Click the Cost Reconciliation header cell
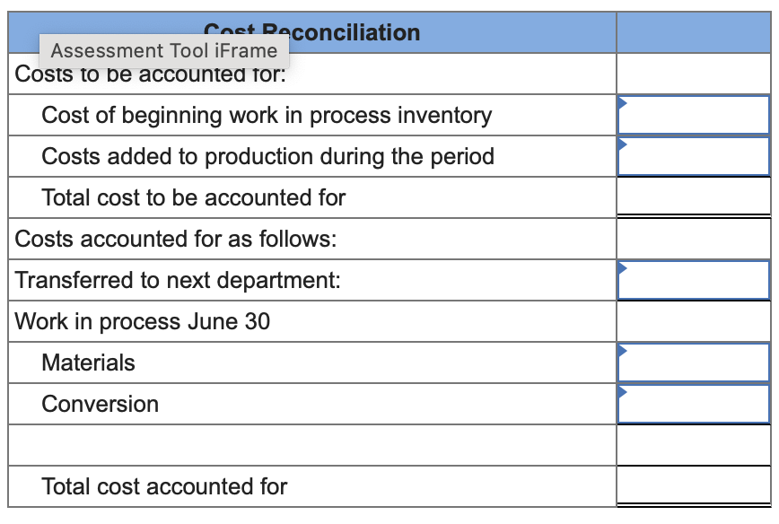This screenshot has width=779, height=524. 312,31
